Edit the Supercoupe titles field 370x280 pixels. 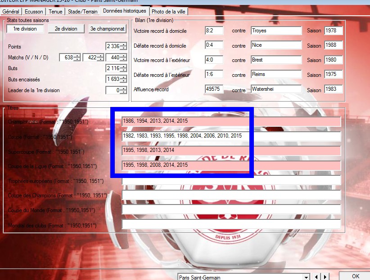pyautogui.click(x=231, y=151)
